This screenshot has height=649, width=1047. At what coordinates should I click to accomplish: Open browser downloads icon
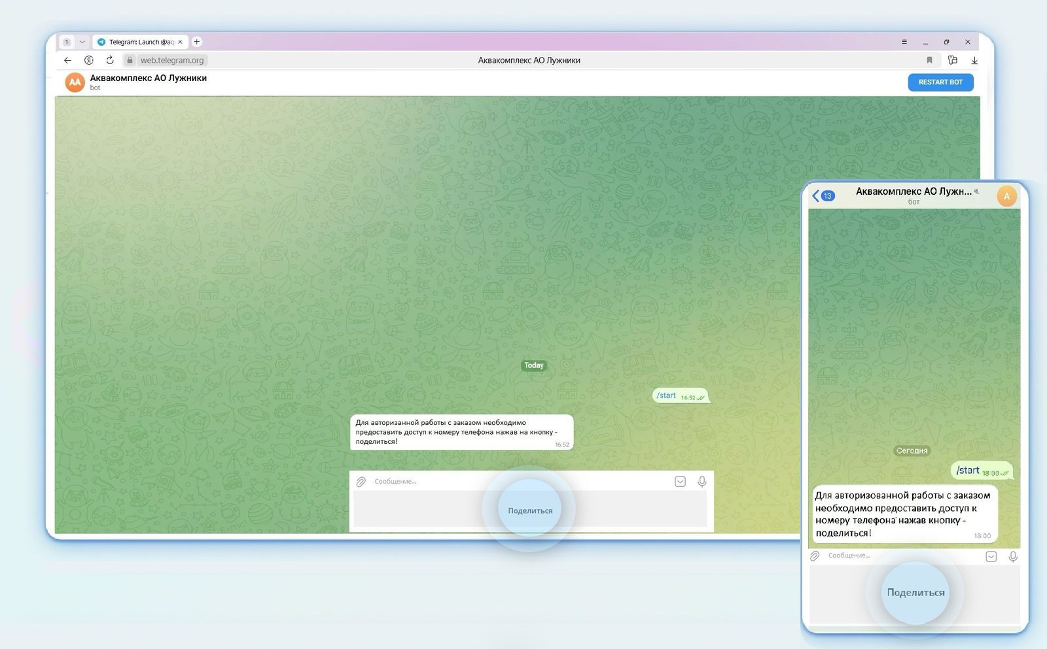pos(974,60)
